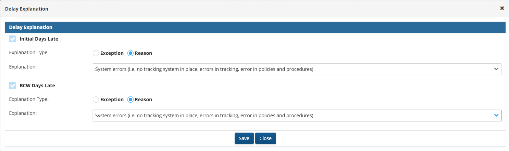This screenshot has width=509, height=151.
Task: Click Explanation Type label under Initial Days Late
Action: 29,53
